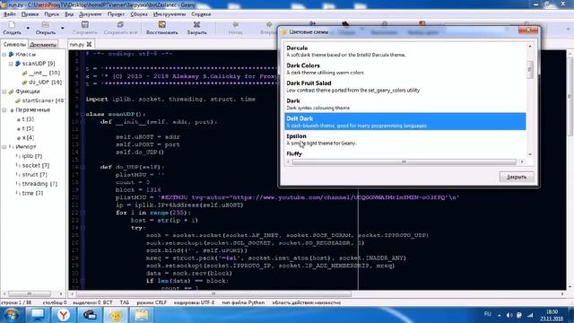
Task: Click the Закрыть button in color schemes dialog
Action: pos(517,177)
